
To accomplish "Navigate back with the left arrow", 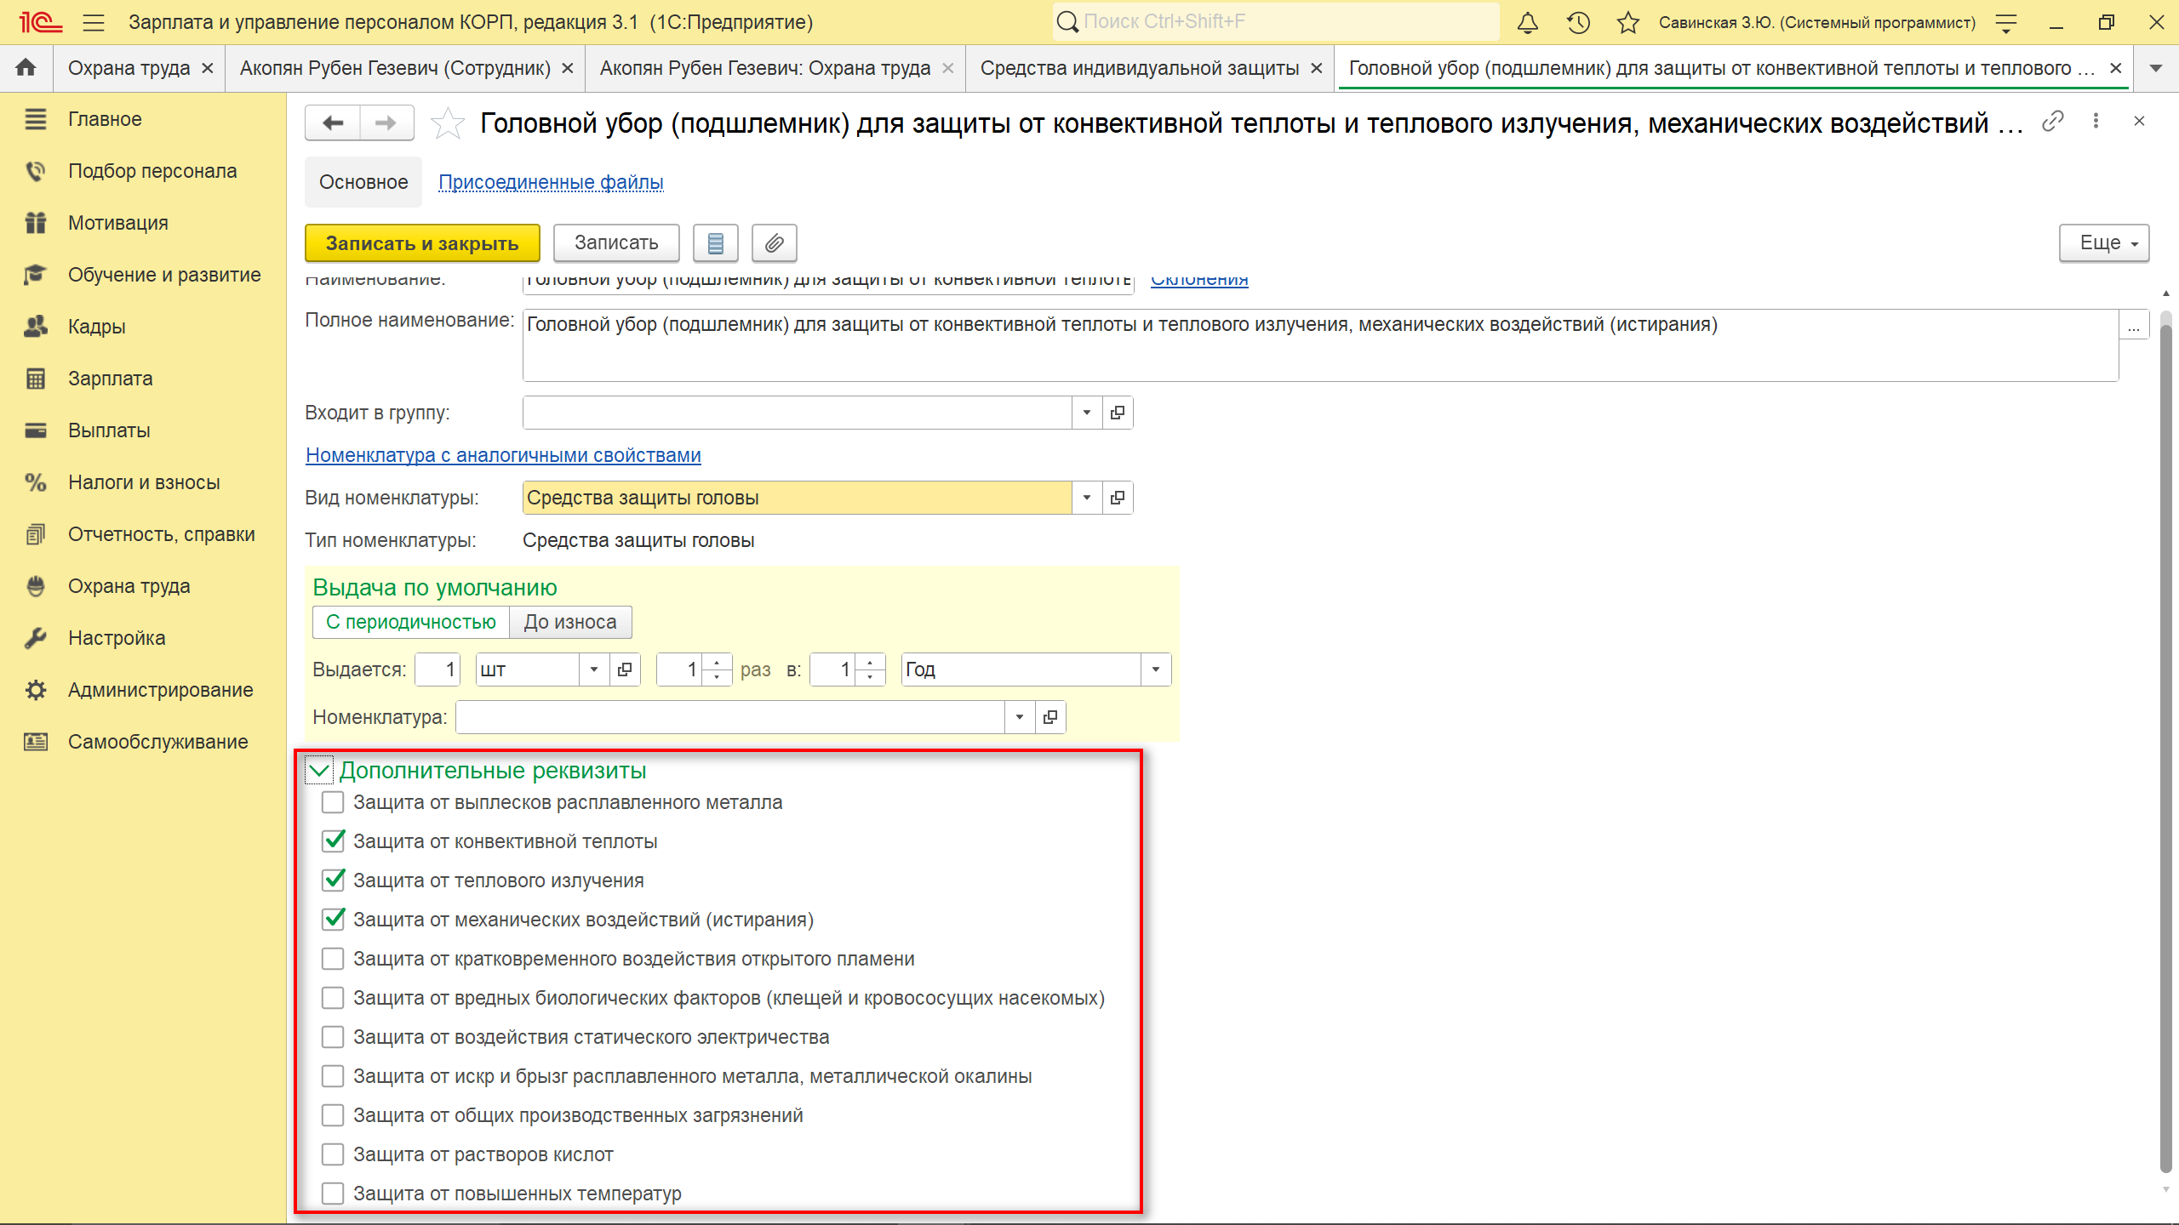I will pos(333,123).
